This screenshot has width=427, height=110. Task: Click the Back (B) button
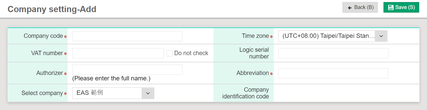[360, 7]
